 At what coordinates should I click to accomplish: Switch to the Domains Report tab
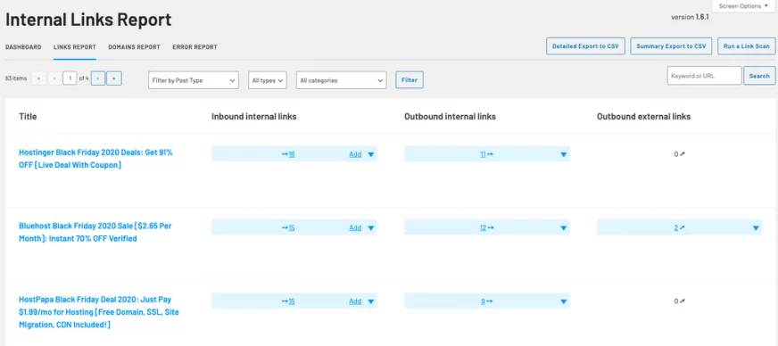(x=134, y=47)
